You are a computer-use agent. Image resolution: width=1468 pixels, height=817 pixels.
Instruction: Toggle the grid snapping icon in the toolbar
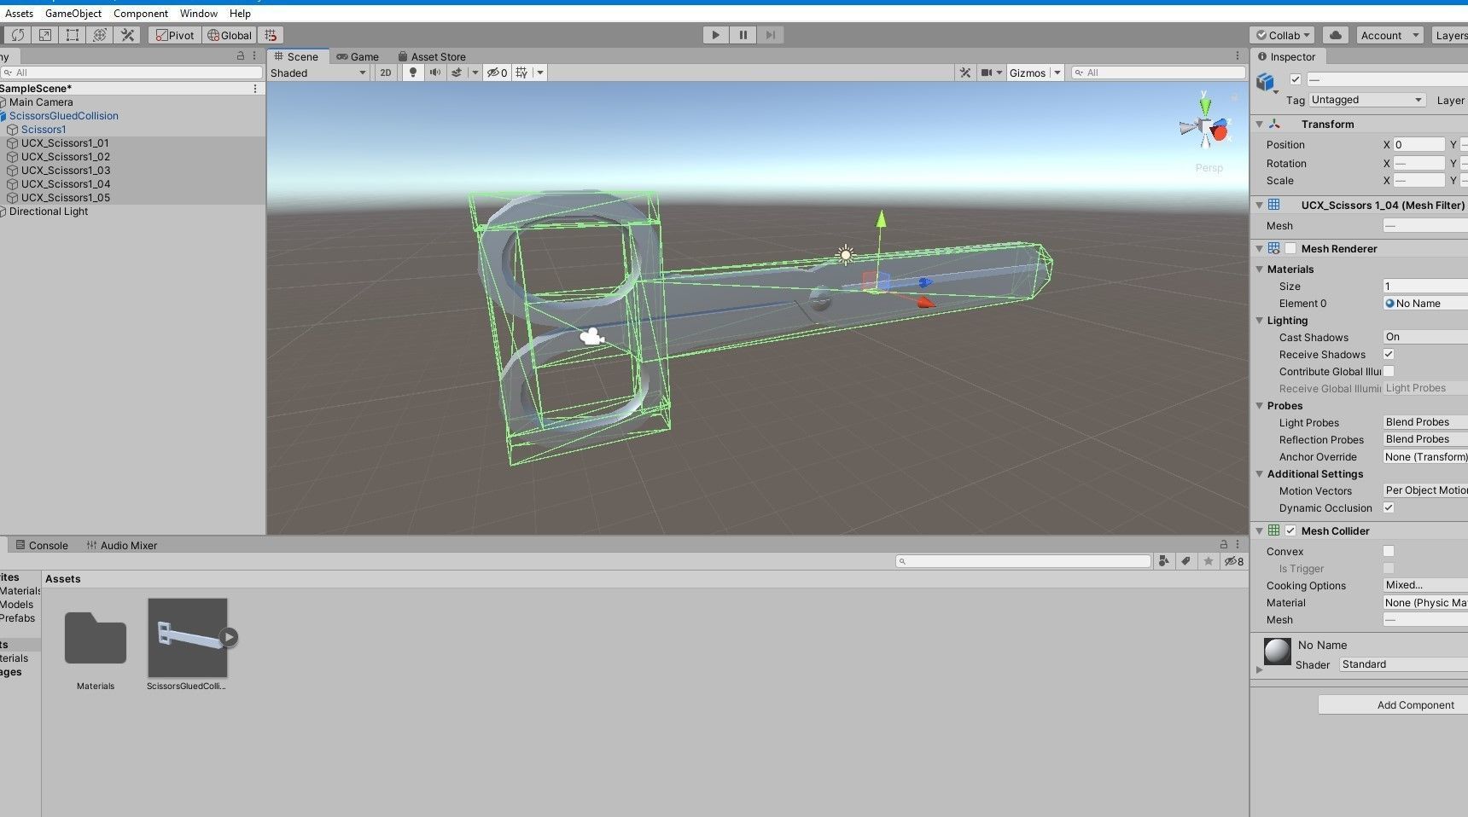271,35
